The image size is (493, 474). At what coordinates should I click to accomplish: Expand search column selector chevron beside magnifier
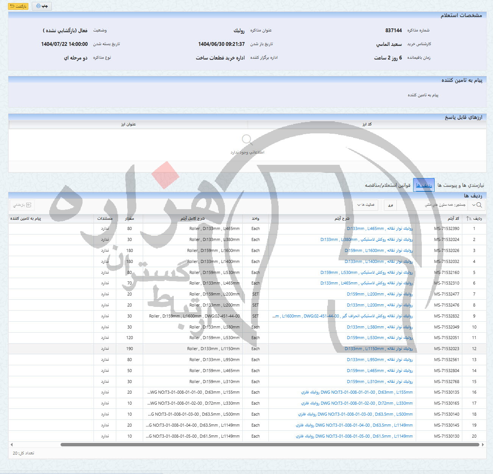tap(473, 205)
